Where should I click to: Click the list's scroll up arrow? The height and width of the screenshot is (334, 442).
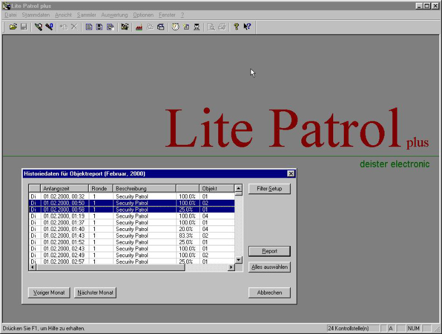pos(238,188)
